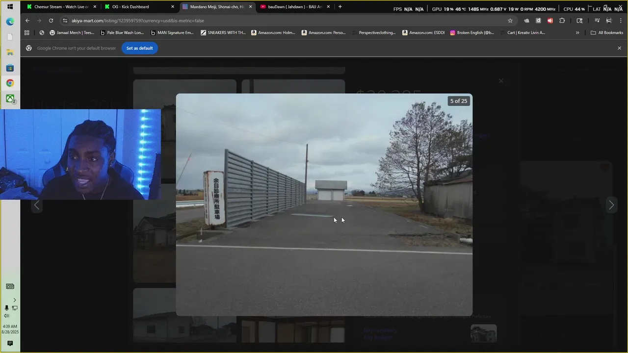The width and height of the screenshot is (628, 353).
Task: Click the cloud extension icon
Action: [526, 21]
